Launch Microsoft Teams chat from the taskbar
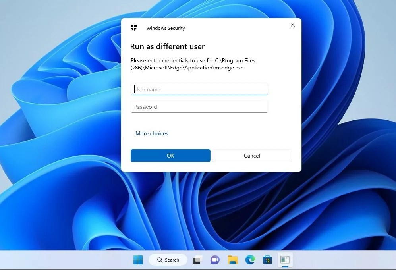396x270 pixels. pyautogui.click(x=215, y=260)
